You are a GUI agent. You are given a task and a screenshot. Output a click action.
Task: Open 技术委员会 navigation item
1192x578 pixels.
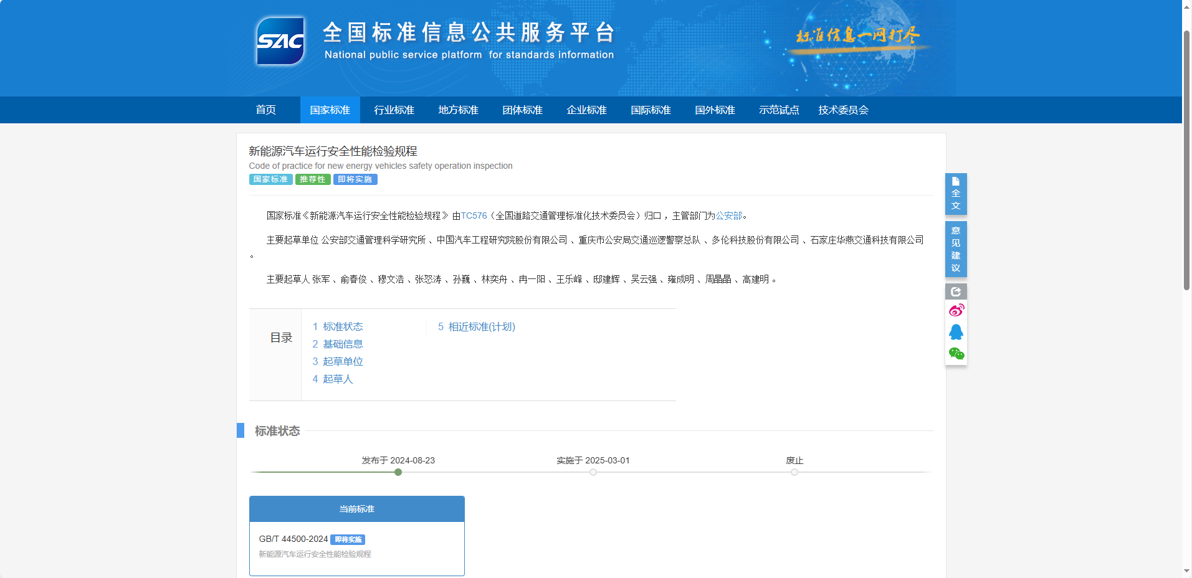point(844,110)
